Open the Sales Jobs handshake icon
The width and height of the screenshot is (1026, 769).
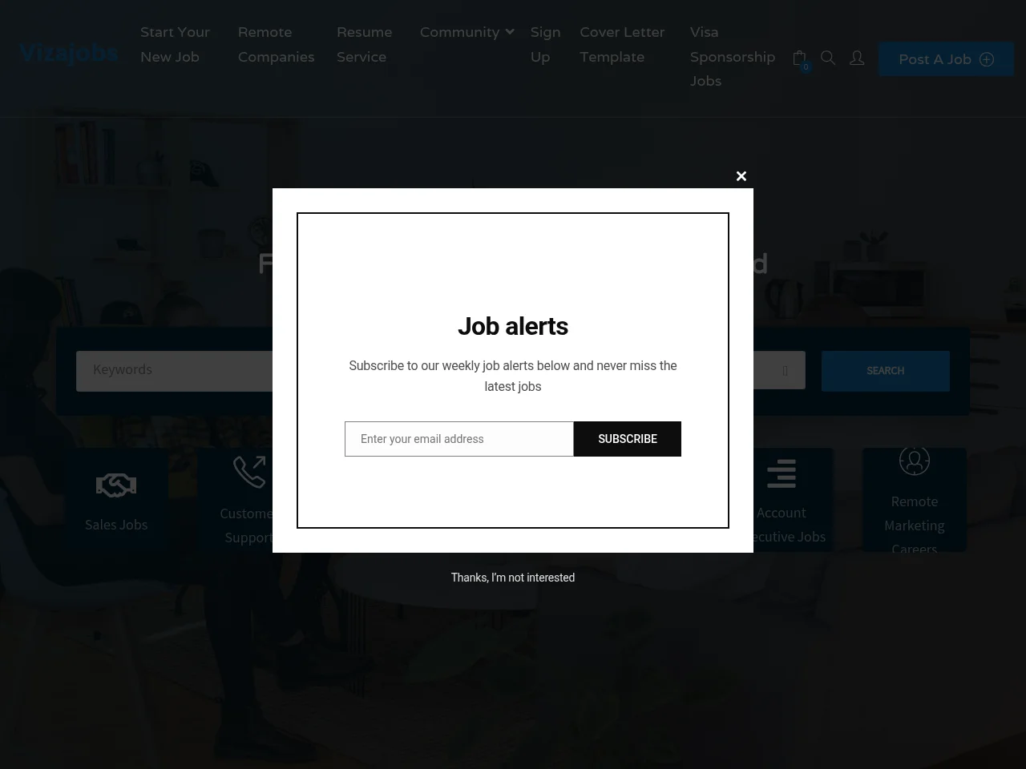click(116, 485)
